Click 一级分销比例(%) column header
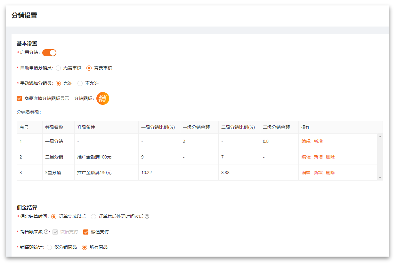This screenshot has height=263, width=397. click(159, 127)
